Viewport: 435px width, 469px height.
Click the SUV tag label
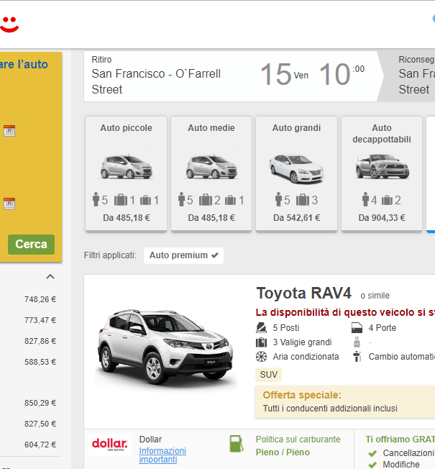point(268,375)
